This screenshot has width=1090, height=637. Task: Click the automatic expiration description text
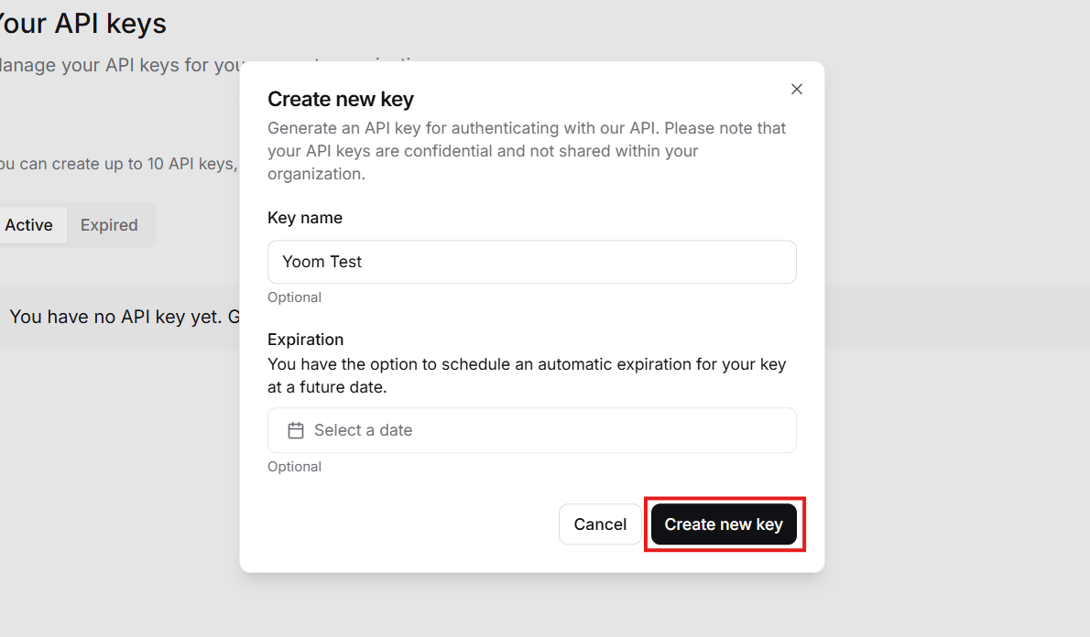[527, 375]
